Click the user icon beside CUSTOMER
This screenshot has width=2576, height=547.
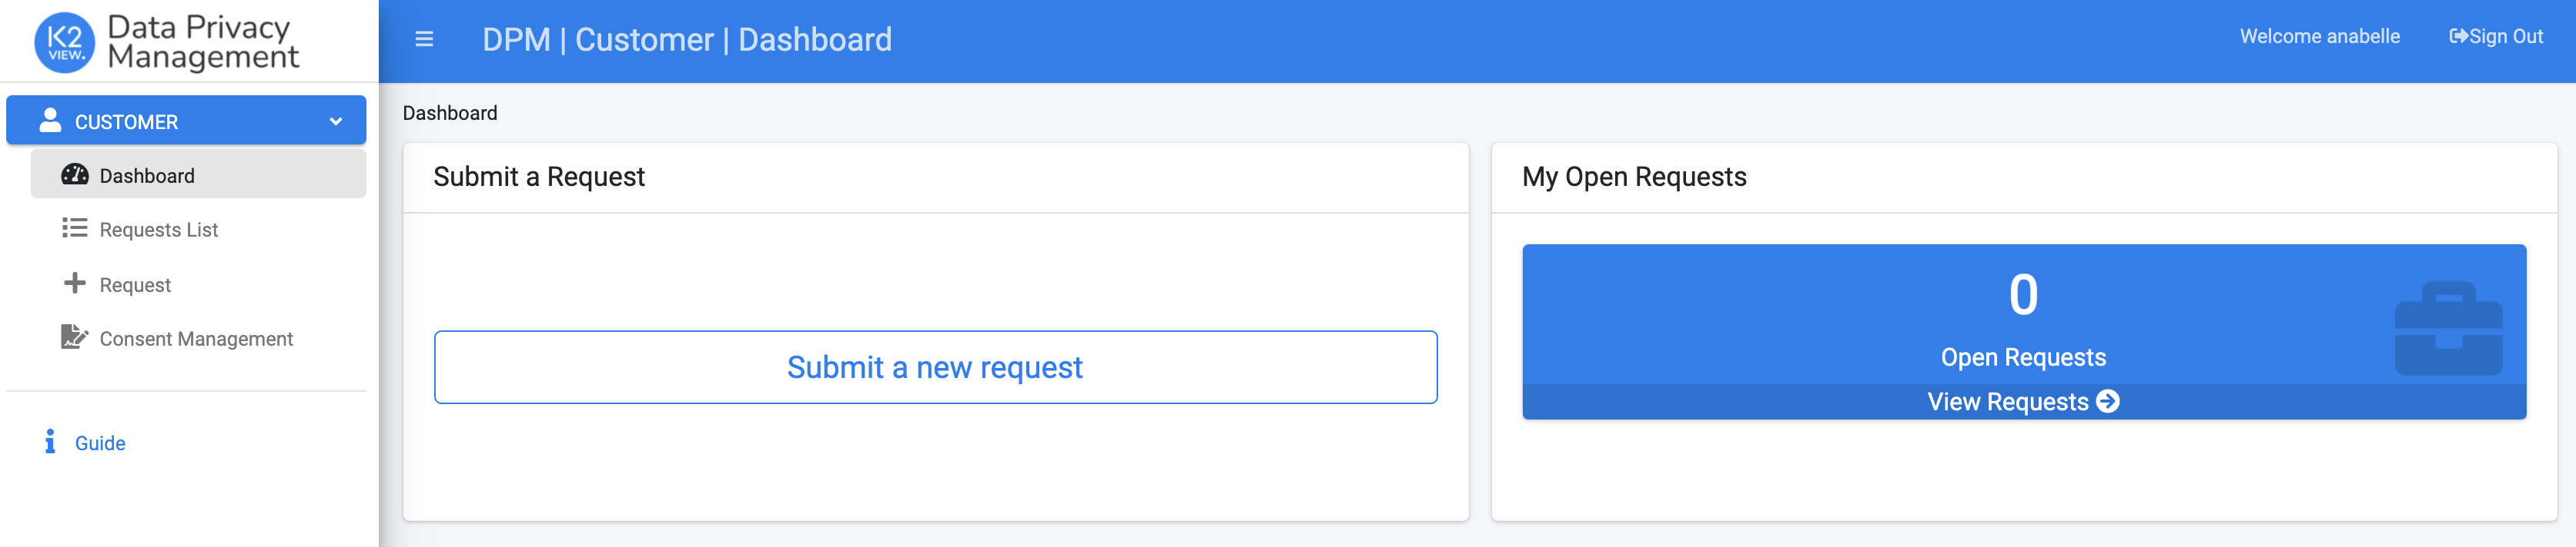pyautogui.click(x=50, y=121)
